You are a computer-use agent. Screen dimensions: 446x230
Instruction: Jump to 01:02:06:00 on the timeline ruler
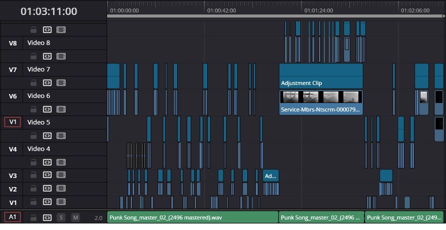(415, 10)
